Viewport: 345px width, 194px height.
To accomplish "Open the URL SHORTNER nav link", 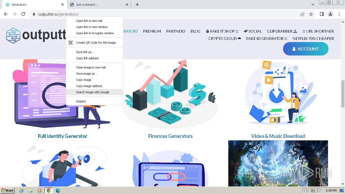I will (318, 31).
